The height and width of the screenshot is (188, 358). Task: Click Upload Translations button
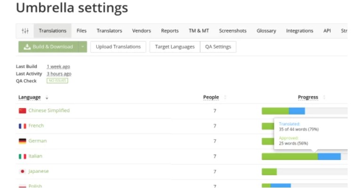tap(118, 47)
